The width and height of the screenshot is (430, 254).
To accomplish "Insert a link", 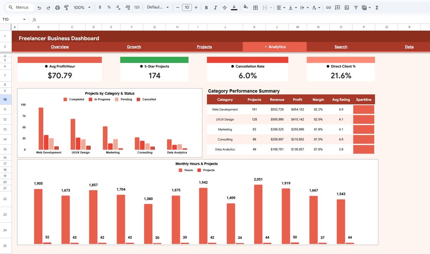I will (329, 7).
